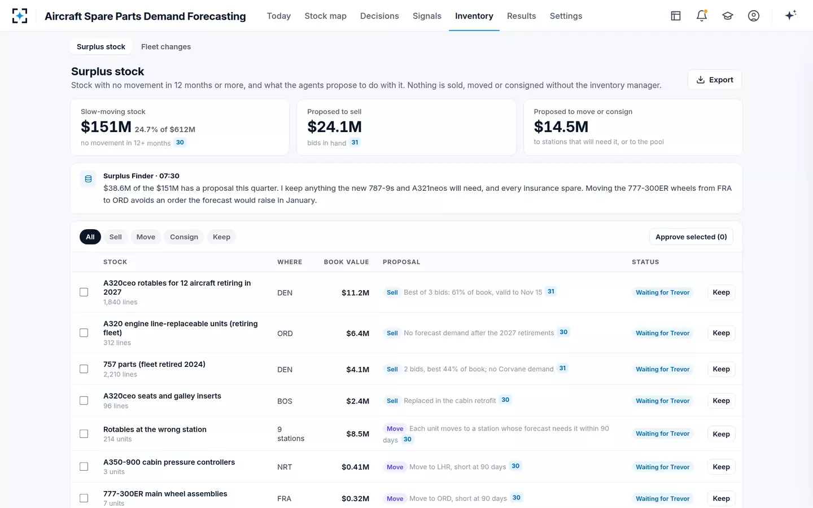Click the BOOK VALUE column header
813x508 pixels.
coord(346,262)
